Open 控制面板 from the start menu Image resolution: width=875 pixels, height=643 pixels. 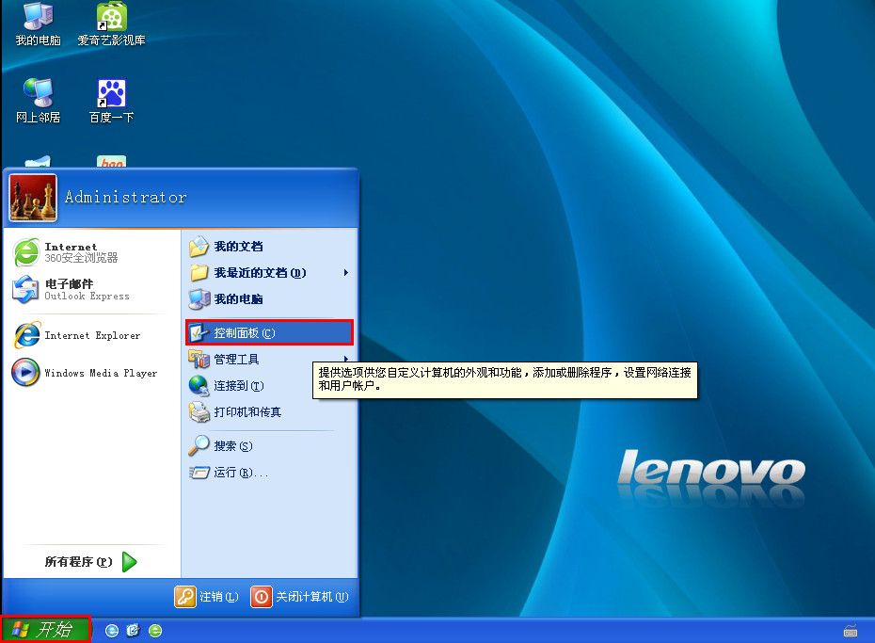(269, 332)
